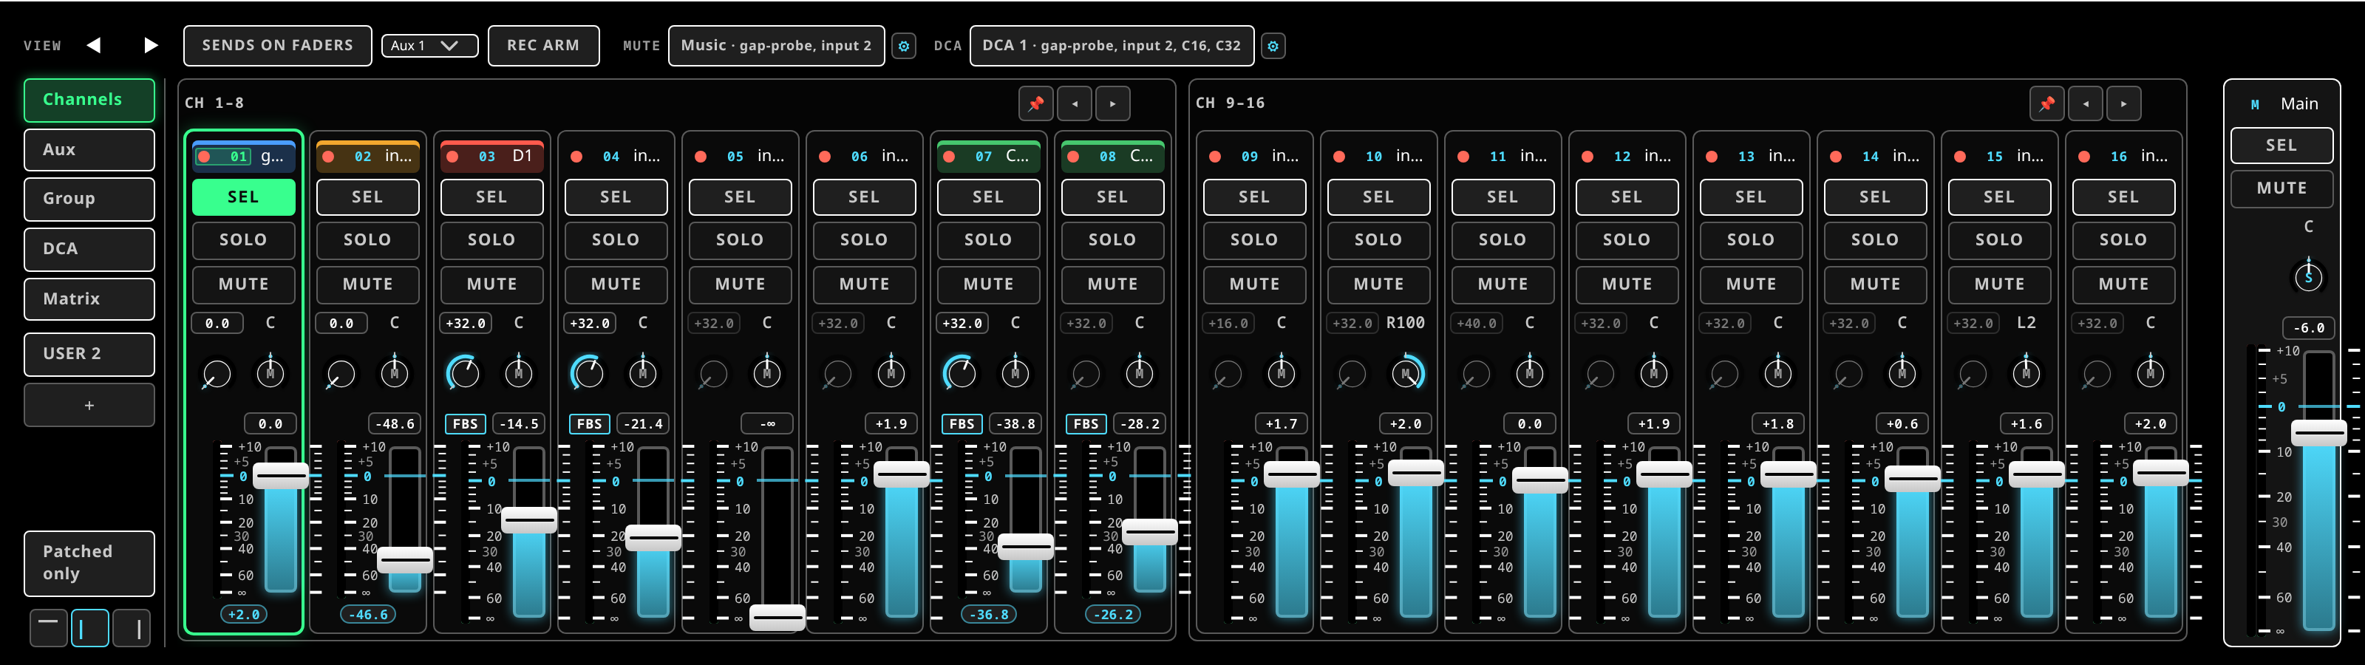
Task: Mute the Main strip
Action: (2281, 188)
